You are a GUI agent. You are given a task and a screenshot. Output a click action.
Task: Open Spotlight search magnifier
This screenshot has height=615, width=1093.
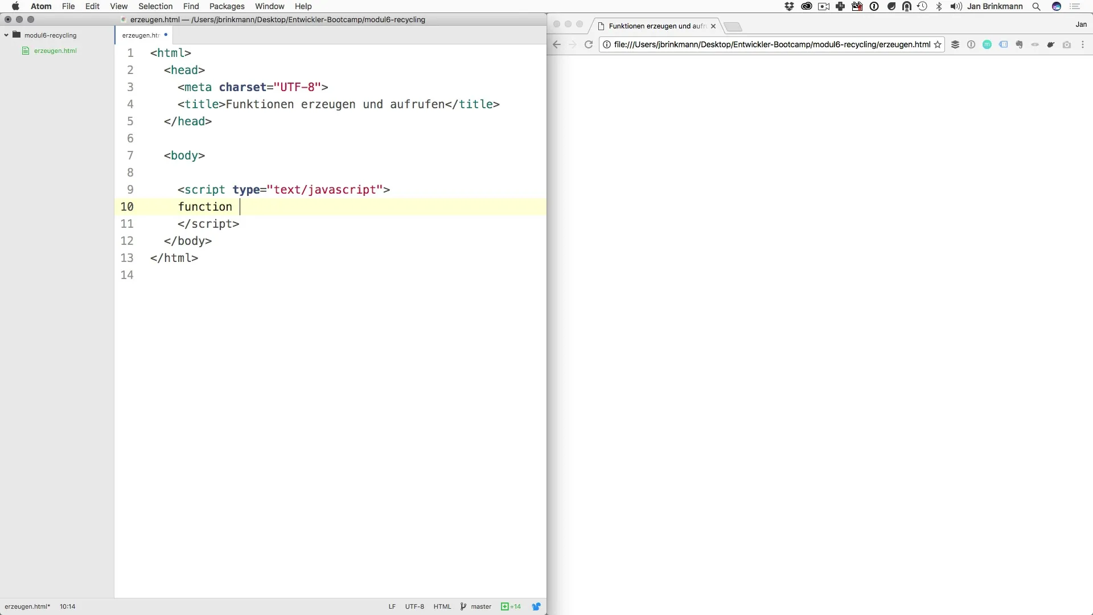pos(1037,6)
